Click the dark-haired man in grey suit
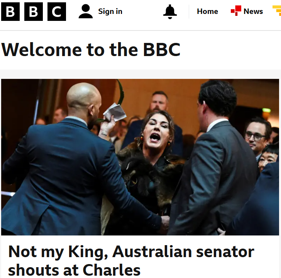This screenshot has width=281, height=278. click(x=213, y=158)
